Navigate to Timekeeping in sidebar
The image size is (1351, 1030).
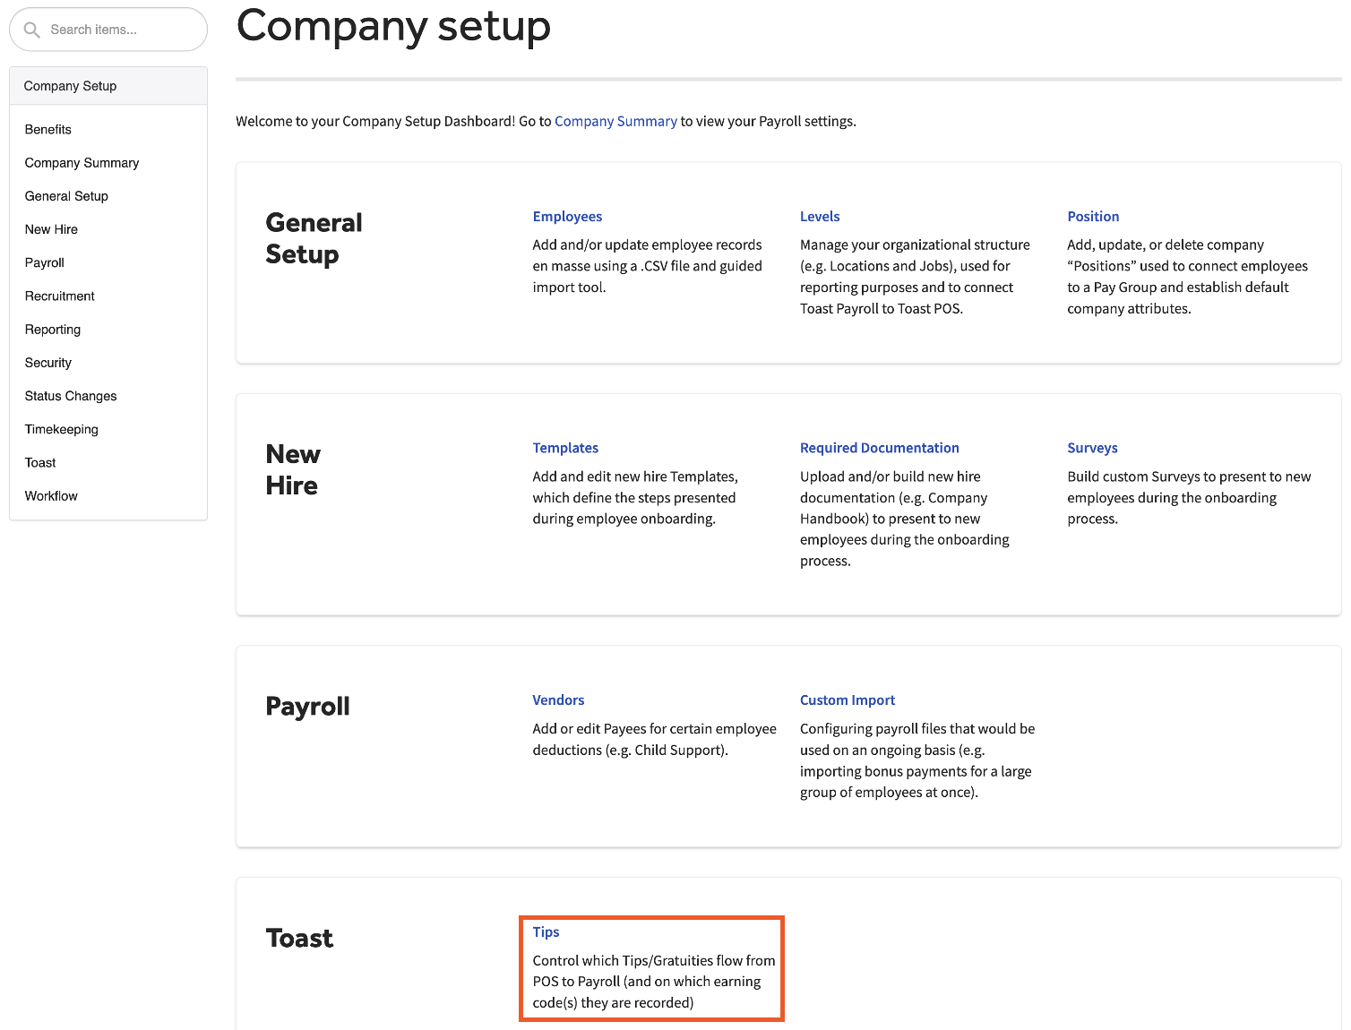pos(61,429)
